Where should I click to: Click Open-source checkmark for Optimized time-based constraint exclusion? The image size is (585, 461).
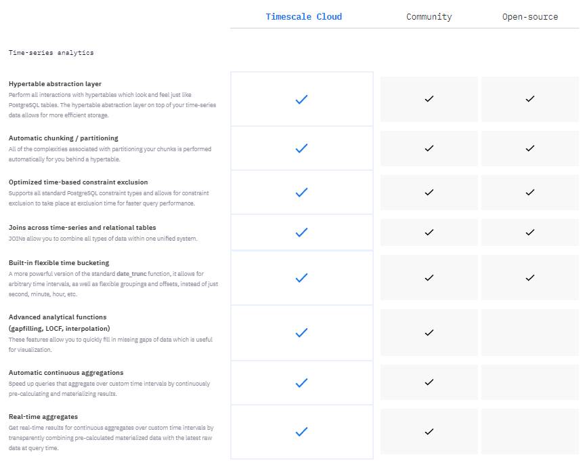coord(529,193)
